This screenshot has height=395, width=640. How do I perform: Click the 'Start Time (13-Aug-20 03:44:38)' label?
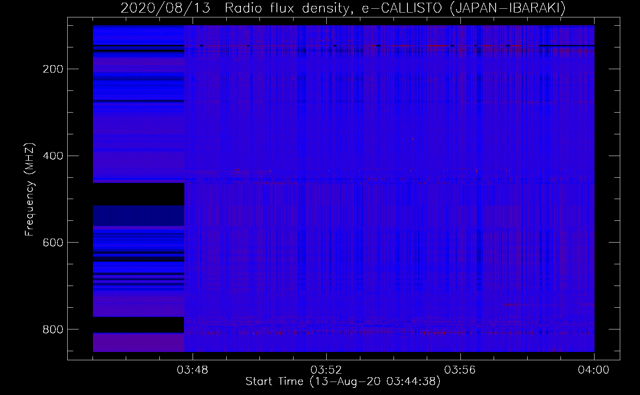pos(343,382)
